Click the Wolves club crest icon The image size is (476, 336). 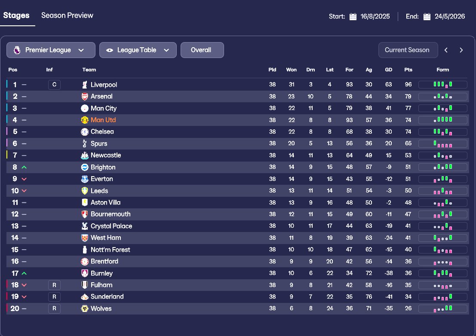[85, 309]
